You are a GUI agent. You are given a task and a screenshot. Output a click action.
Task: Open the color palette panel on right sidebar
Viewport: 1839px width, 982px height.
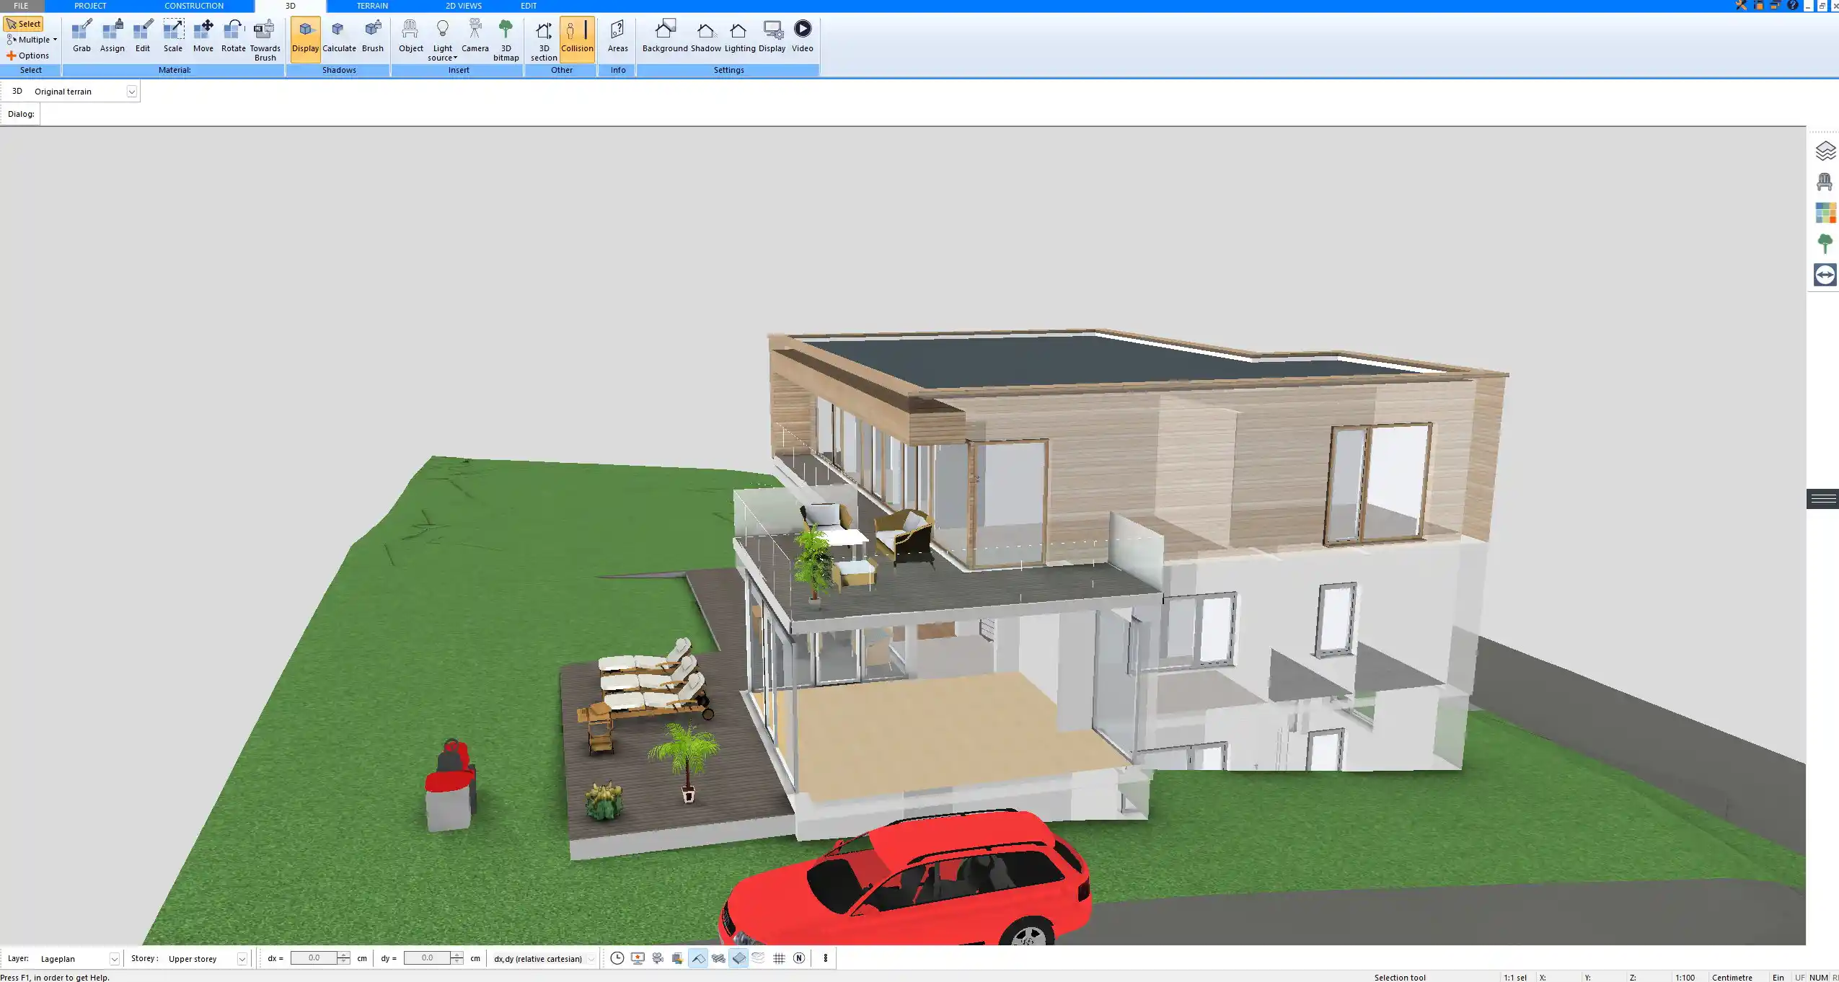pyautogui.click(x=1825, y=212)
